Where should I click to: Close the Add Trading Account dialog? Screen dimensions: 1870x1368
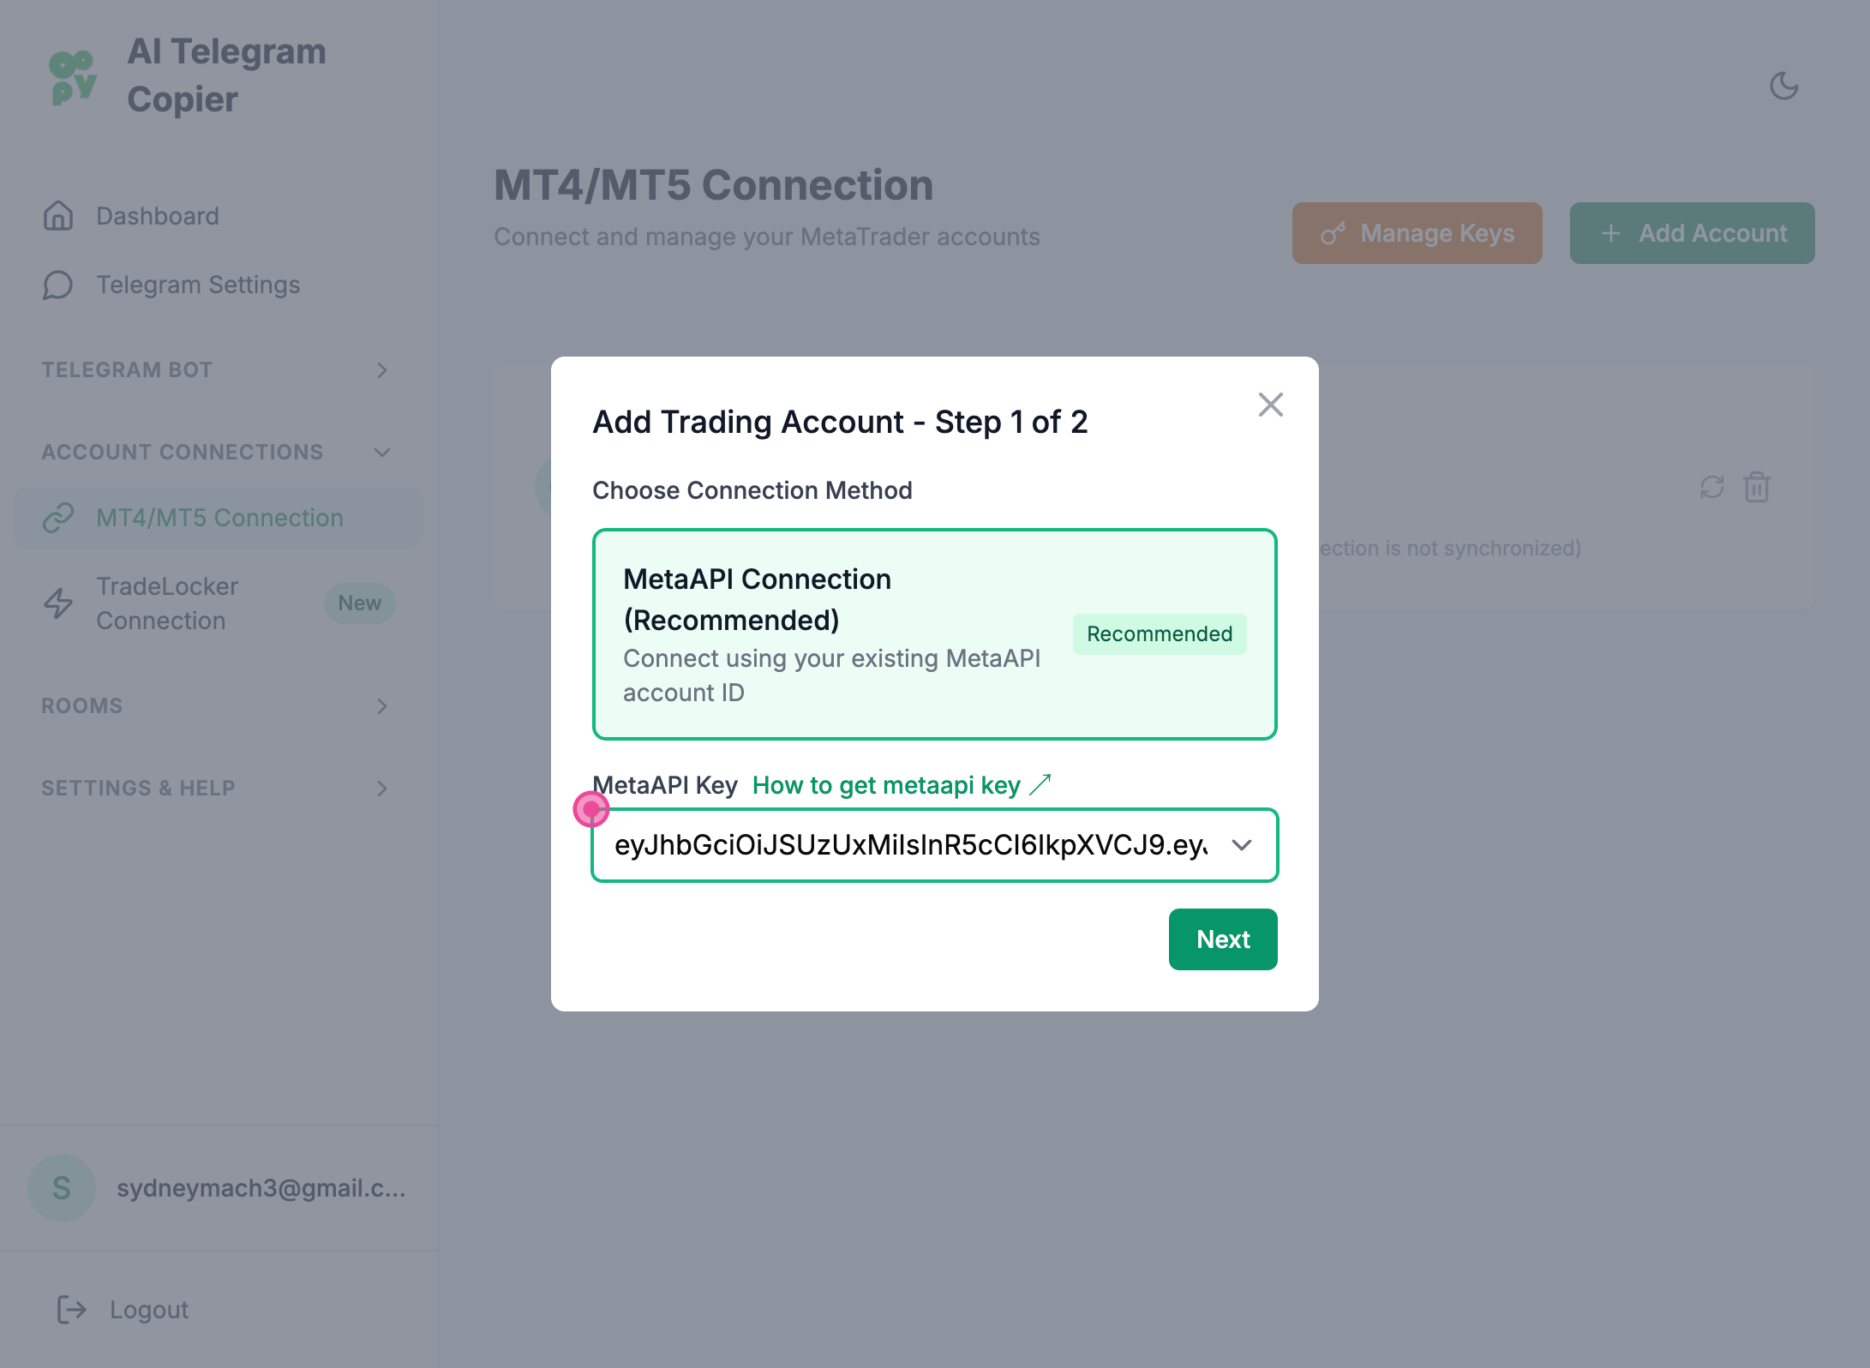click(x=1270, y=405)
